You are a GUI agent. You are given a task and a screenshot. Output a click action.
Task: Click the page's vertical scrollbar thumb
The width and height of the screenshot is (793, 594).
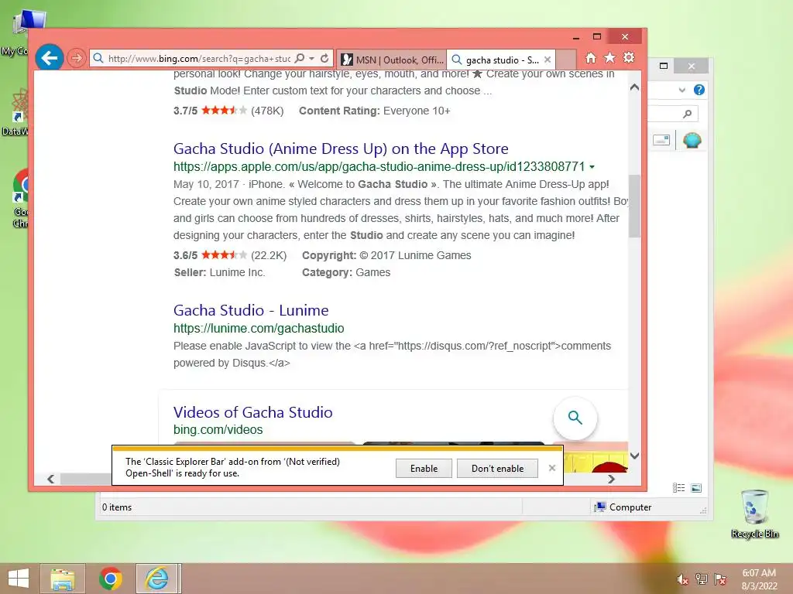(x=634, y=206)
